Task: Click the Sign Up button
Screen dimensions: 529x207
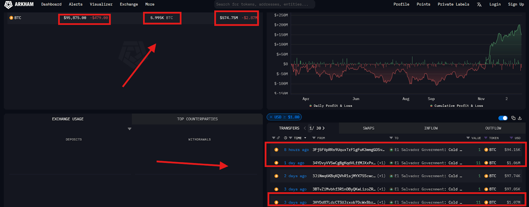Action: pyautogui.click(x=516, y=4)
